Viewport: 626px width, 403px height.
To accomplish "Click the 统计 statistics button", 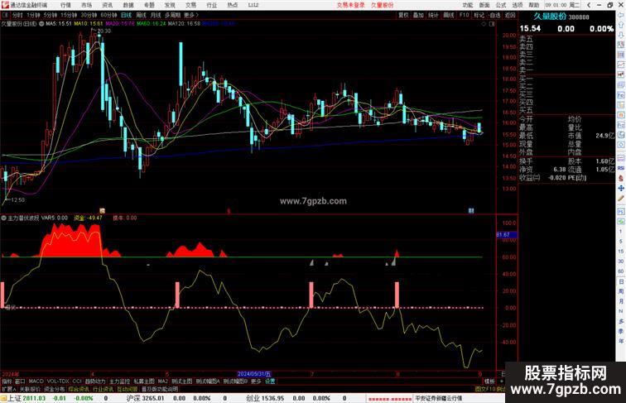I will tap(433, 15).
